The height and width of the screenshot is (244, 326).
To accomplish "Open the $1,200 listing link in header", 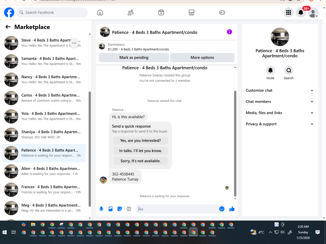I will 139,49.
